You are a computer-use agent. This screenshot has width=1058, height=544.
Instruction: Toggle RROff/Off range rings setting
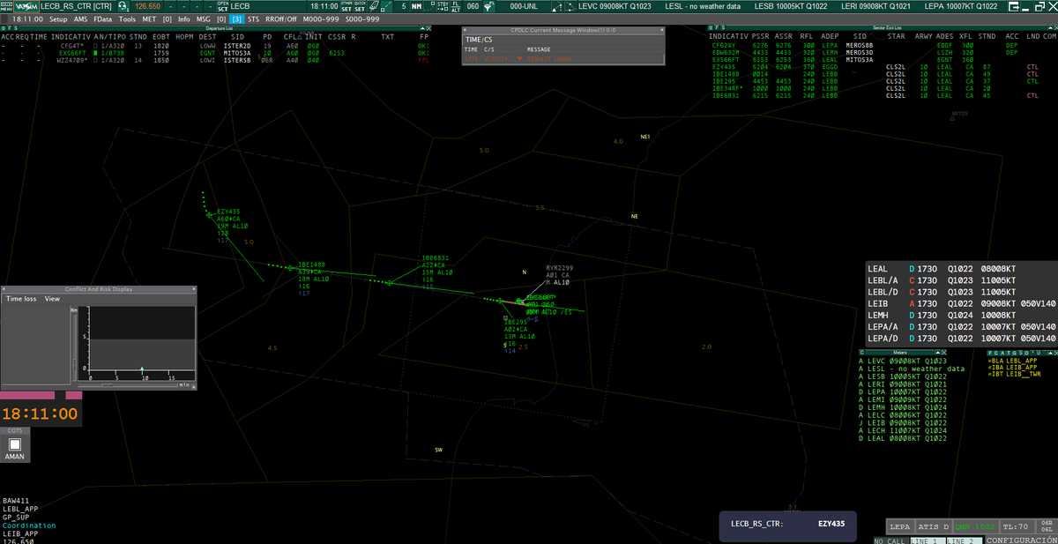(281, 19)
